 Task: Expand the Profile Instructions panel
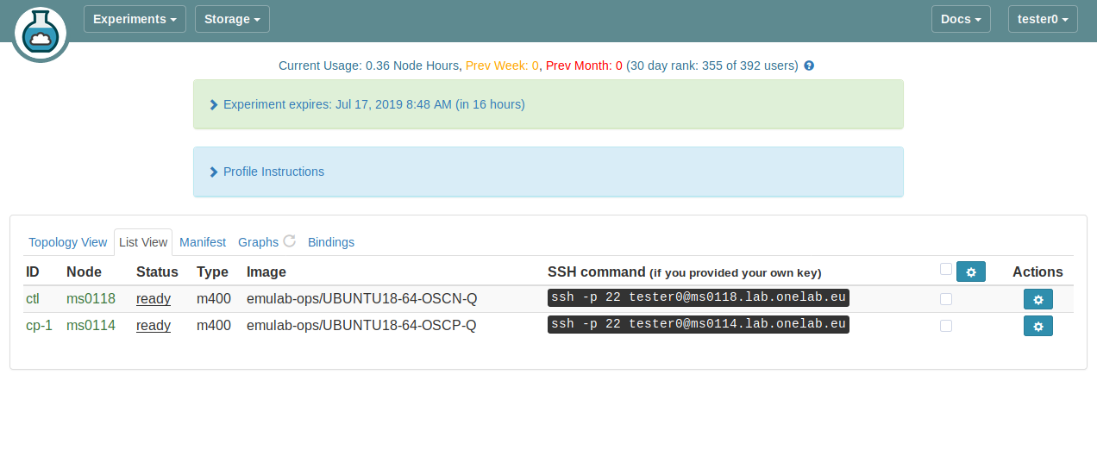pos(273,172)
